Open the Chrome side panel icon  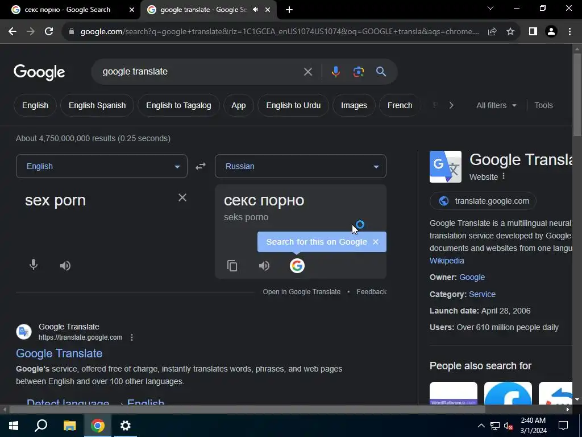(533, 32)
